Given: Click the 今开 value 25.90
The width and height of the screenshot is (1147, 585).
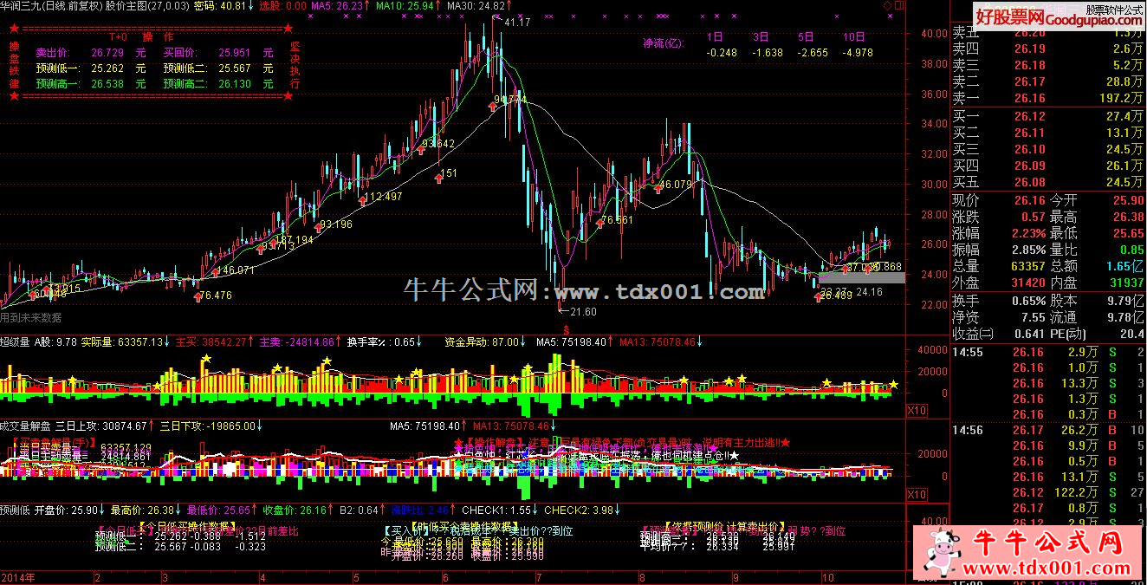Looking at the screenshot, I should pos(1127,200).
